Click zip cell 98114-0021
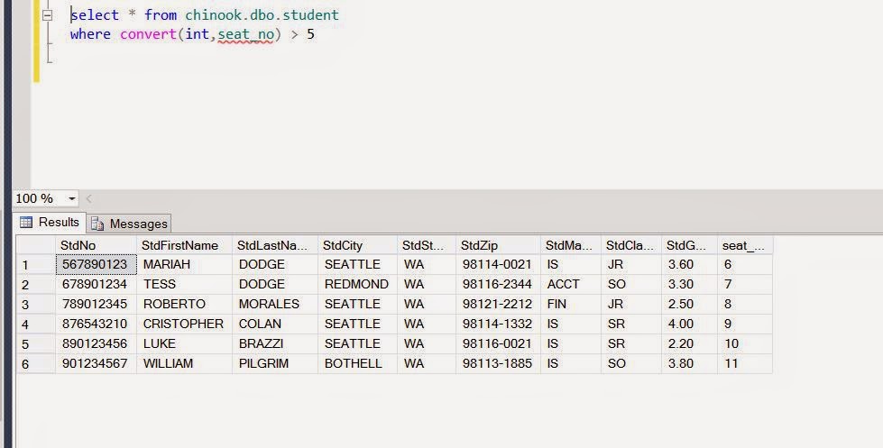This screenshot has width=883, height=448. click(498, 264)
